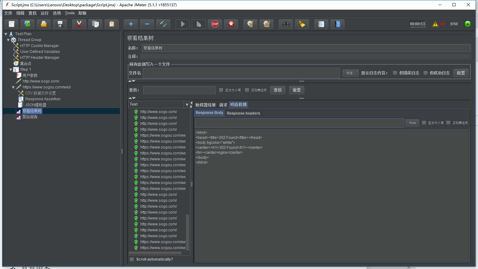Open the Function Helper list icon

pyautogui.click(x=321, y=24)
